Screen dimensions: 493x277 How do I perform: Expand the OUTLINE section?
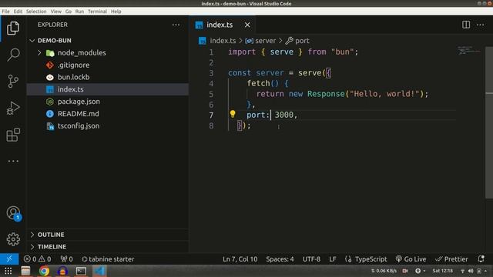(x=108, y=235)
